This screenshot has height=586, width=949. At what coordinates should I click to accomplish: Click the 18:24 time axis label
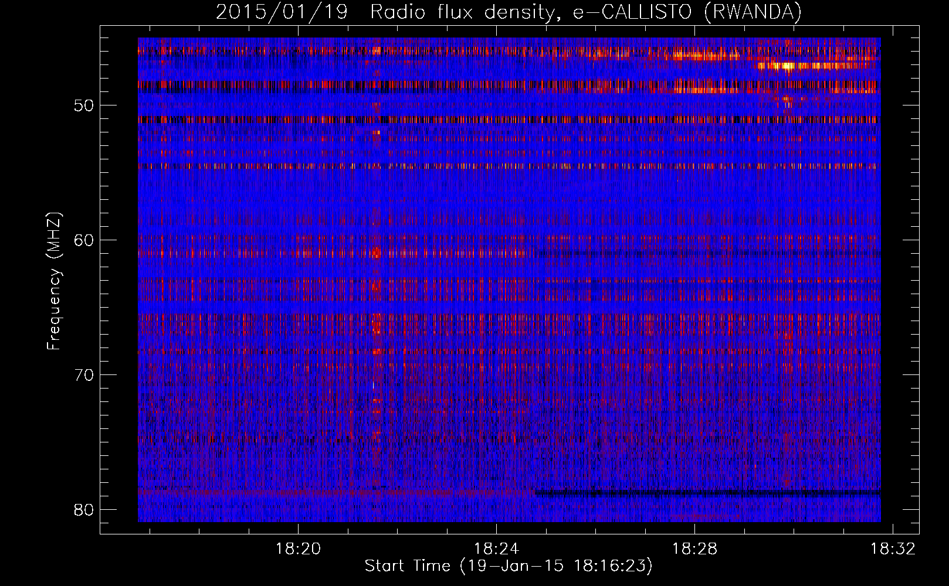tap(496, 549)
